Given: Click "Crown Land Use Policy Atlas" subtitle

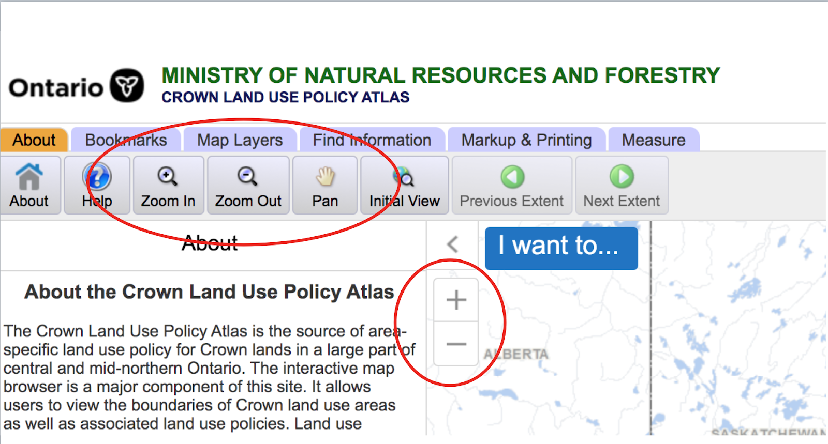Looking at the screenshot, I should 285,97.
